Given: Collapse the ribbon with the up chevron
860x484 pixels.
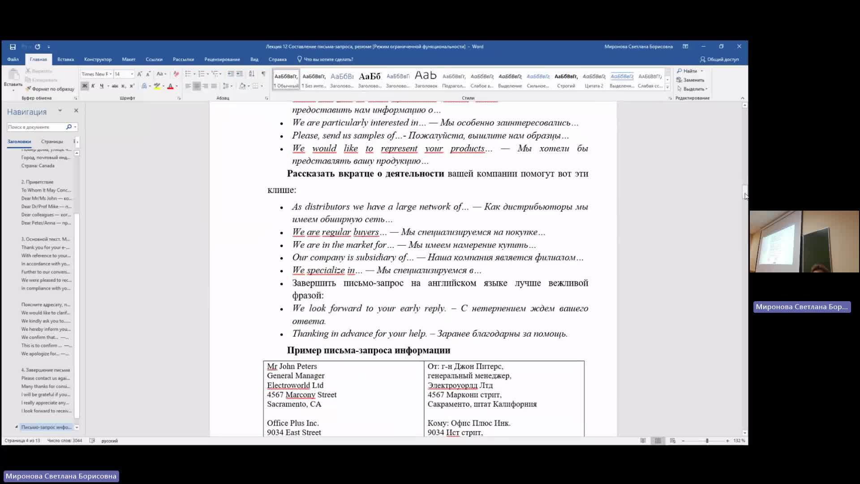Looking at the screenshot, I should click(742, 98).
